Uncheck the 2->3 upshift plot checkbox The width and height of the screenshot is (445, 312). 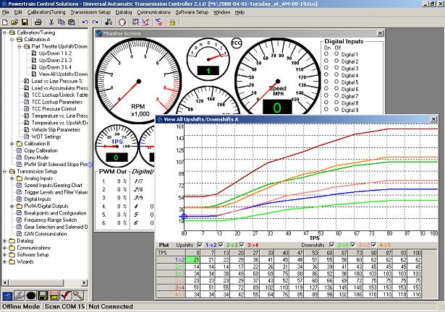(x=221, y=245)
